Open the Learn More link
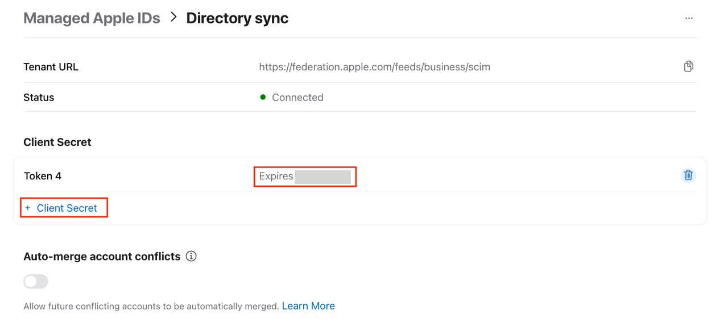Image resolution: width=728 pixels, height=327 pixels. tap(308, 306)
